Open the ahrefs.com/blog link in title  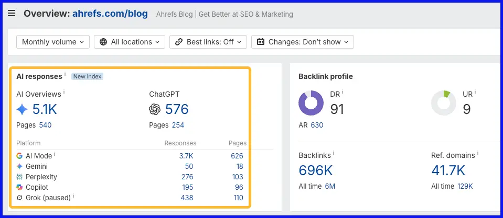[110, 14]
